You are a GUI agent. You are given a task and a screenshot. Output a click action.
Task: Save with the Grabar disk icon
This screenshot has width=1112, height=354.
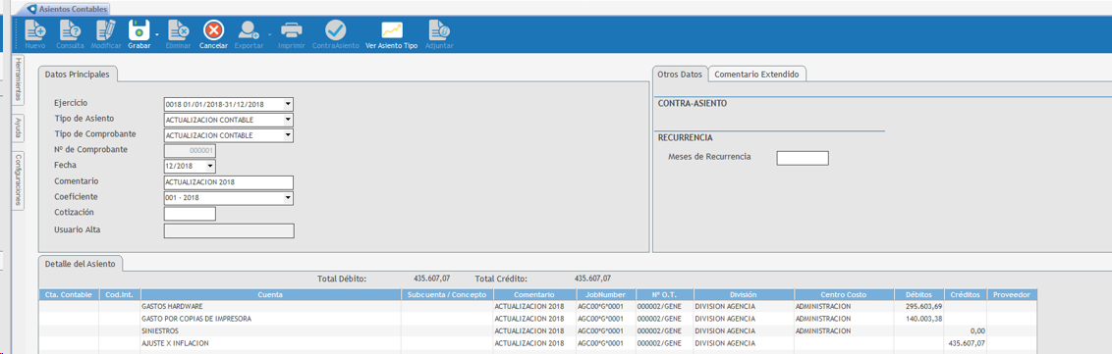[x=139, y=29]
